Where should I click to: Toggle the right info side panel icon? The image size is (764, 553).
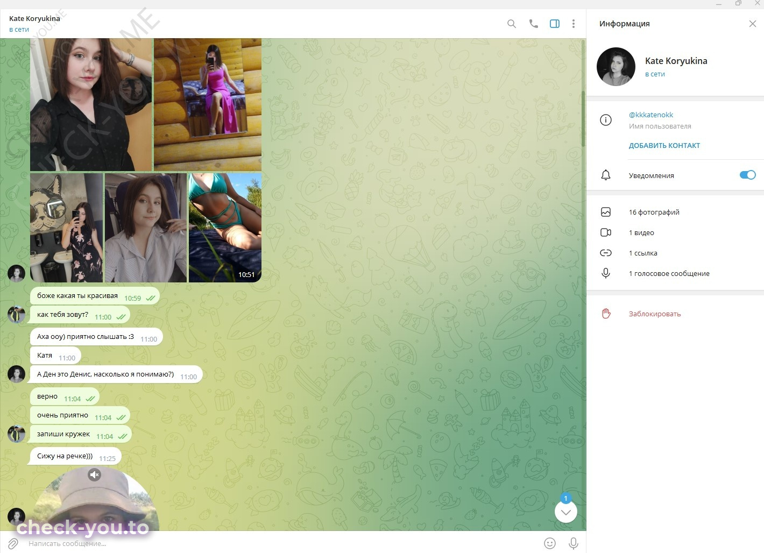pos(555,24)
